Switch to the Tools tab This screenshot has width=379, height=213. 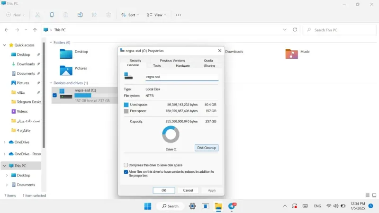[x=157, y=66]
